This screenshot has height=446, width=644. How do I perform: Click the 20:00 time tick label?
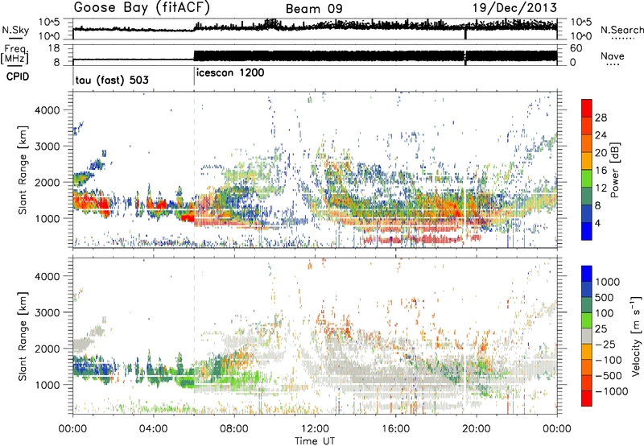click(x=476, y=429)
